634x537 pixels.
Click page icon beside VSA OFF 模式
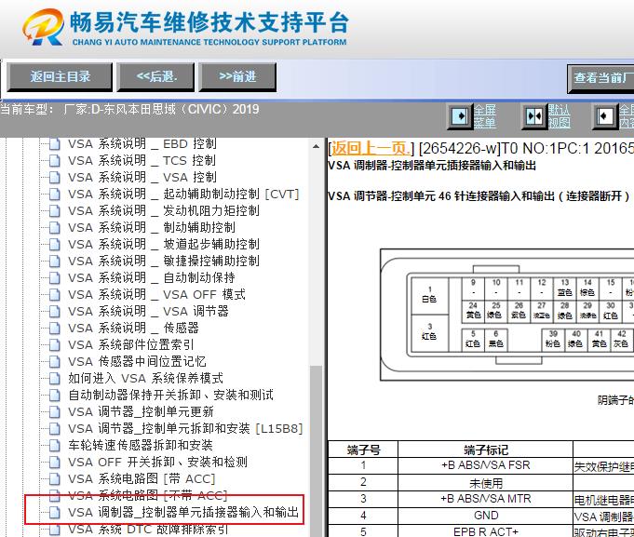click(x=55, y=295)
